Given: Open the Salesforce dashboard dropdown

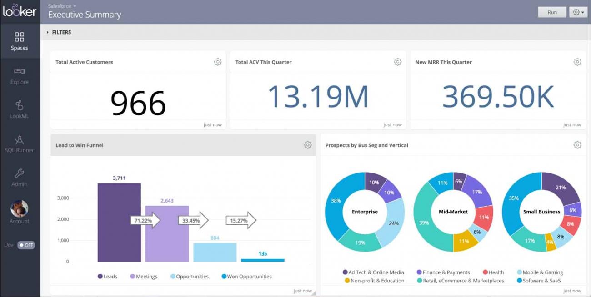Looking at the screenshot, I should tap(62, 6).
